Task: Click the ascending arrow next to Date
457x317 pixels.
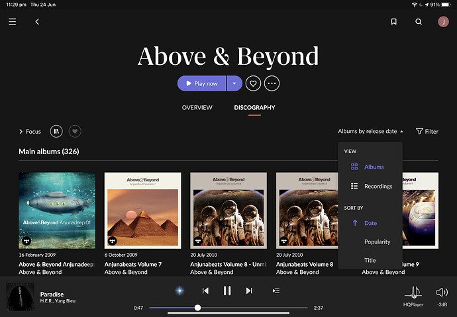Action: pyautogui.click(x=355, y=223)
